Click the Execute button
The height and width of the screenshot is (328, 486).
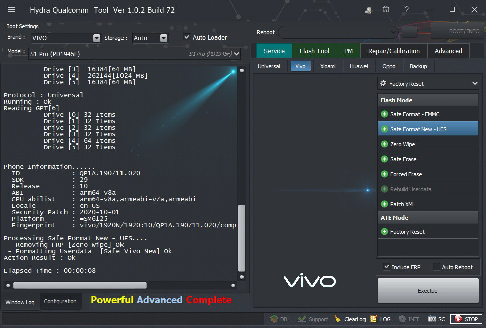428,290
